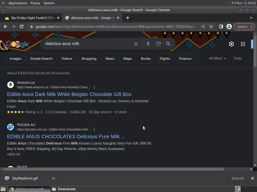Open Chrome three-dot menu beside Update
The image size is (257, 192).
pos(251,26)
